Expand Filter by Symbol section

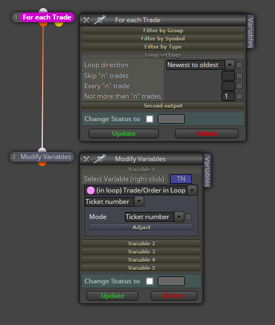tap(163, 39)
